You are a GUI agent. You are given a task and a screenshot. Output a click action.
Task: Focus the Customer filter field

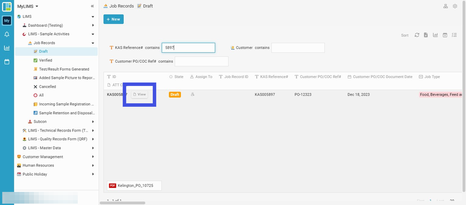(x=298, y=48)
